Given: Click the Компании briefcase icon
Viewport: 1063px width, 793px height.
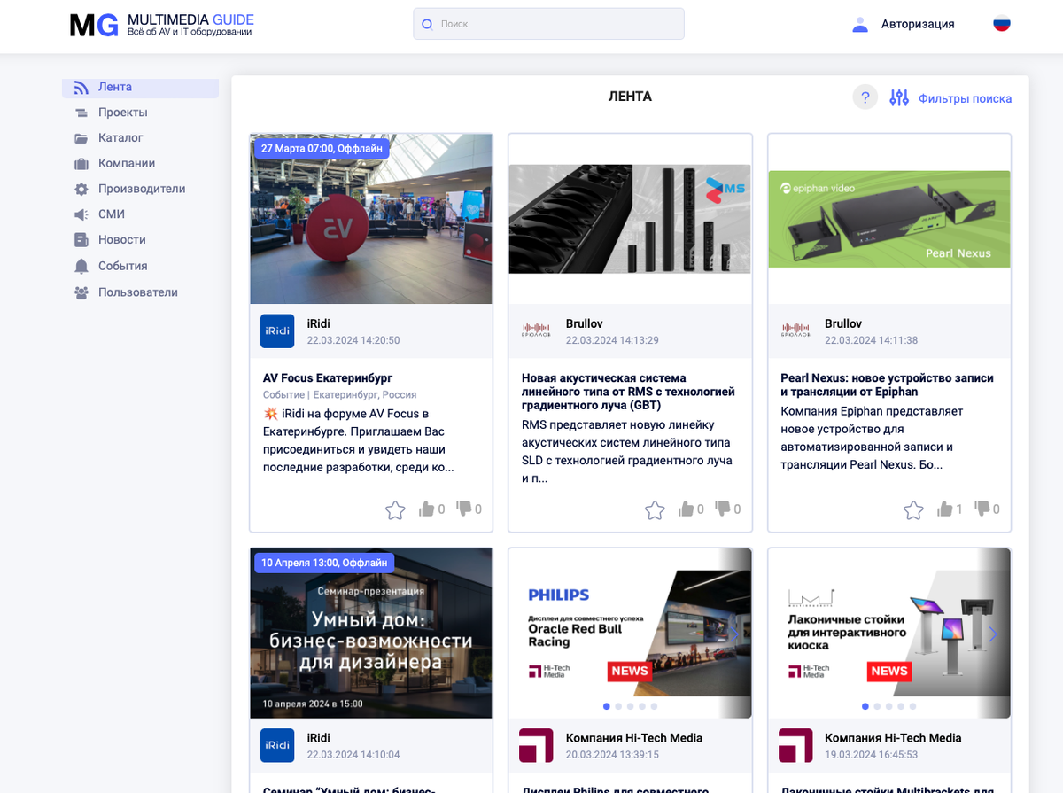Looking at the screenshot, I should pos(81,164).
